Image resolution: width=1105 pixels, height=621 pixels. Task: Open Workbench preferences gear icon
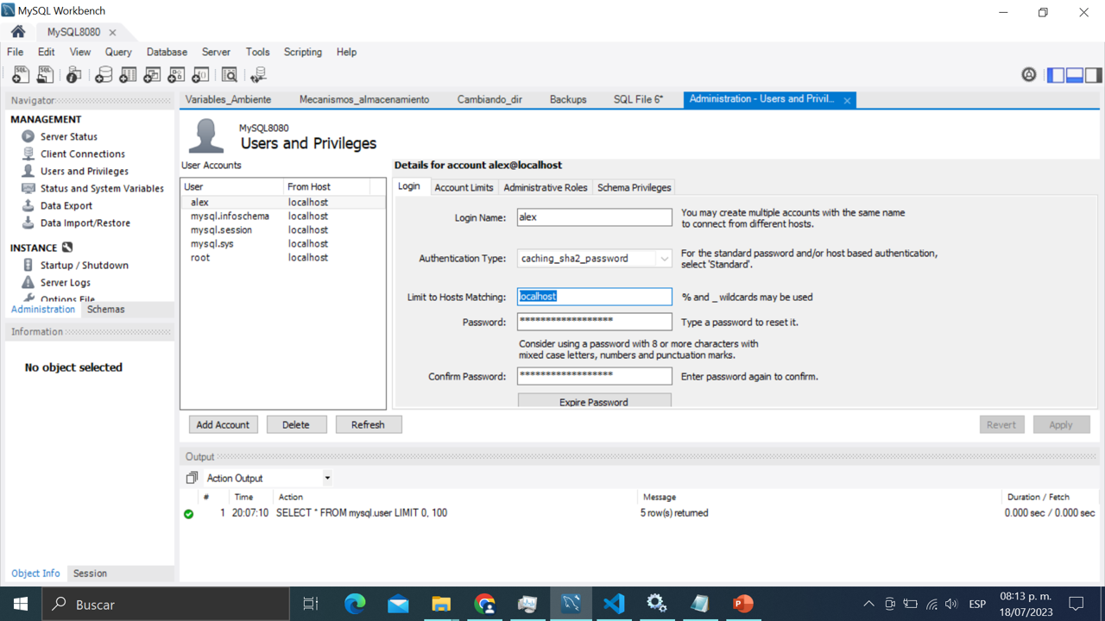(x=1029, y=75)
